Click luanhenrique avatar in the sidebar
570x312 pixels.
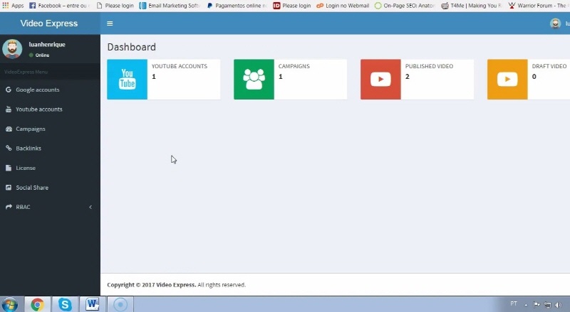pos(12,49)
